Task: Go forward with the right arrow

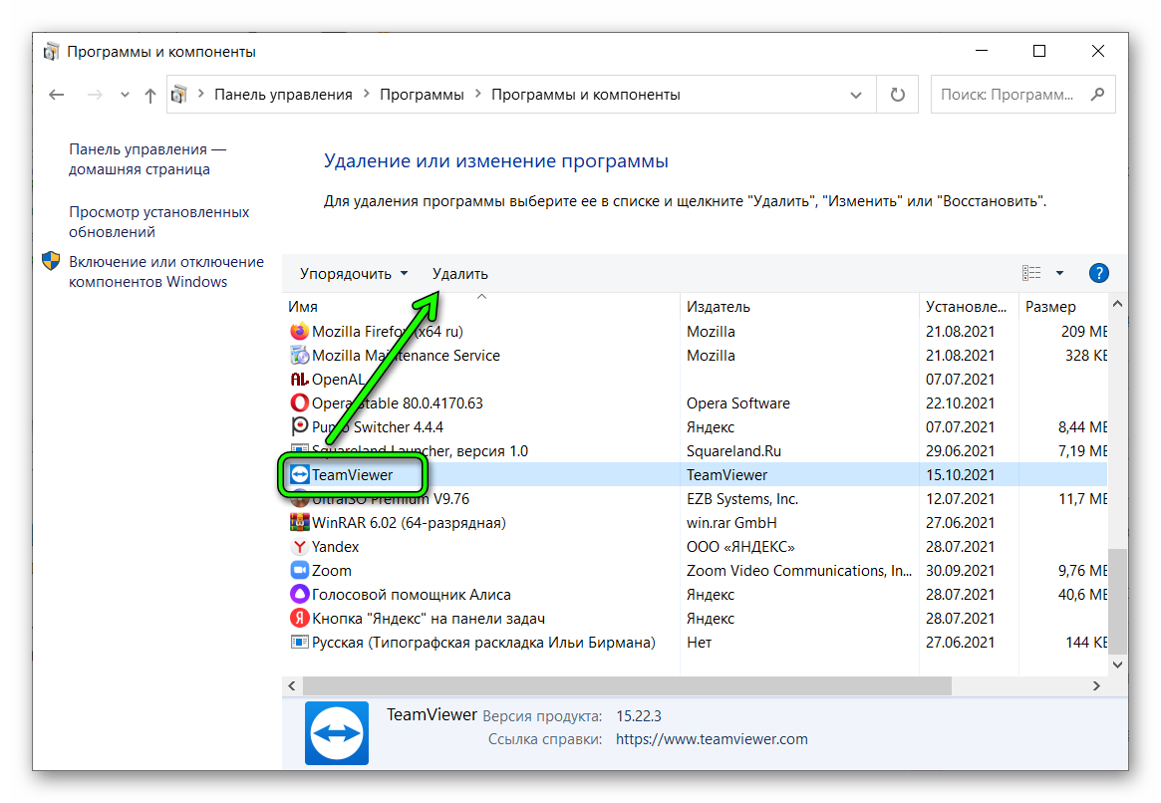Action: tap(95, 95)
